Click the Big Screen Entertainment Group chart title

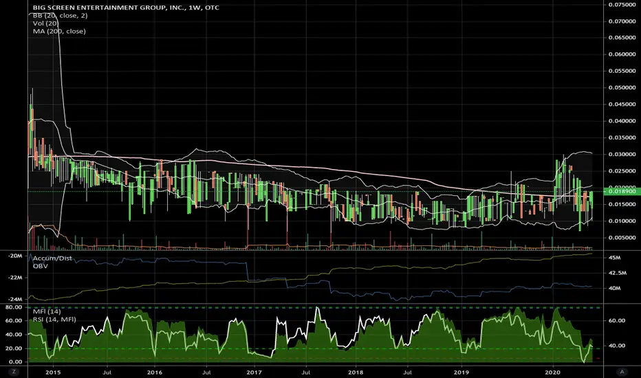coord(126,8)
